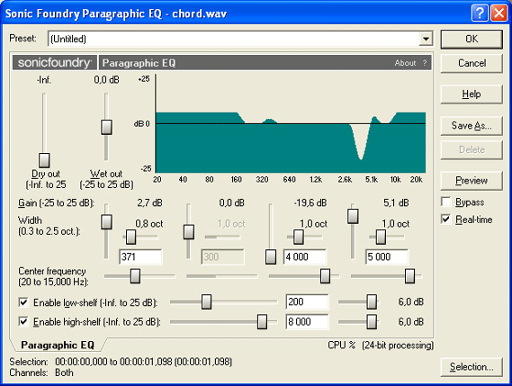
Task: Open the Selection... dialog button
Action: (x=472, y=367)
